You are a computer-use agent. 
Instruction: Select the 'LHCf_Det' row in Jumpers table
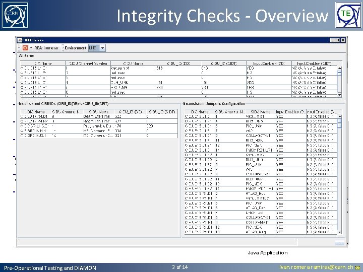[261, 213]
